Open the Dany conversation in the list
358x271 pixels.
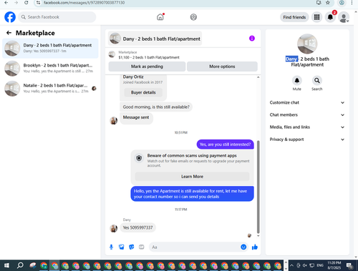50,48
